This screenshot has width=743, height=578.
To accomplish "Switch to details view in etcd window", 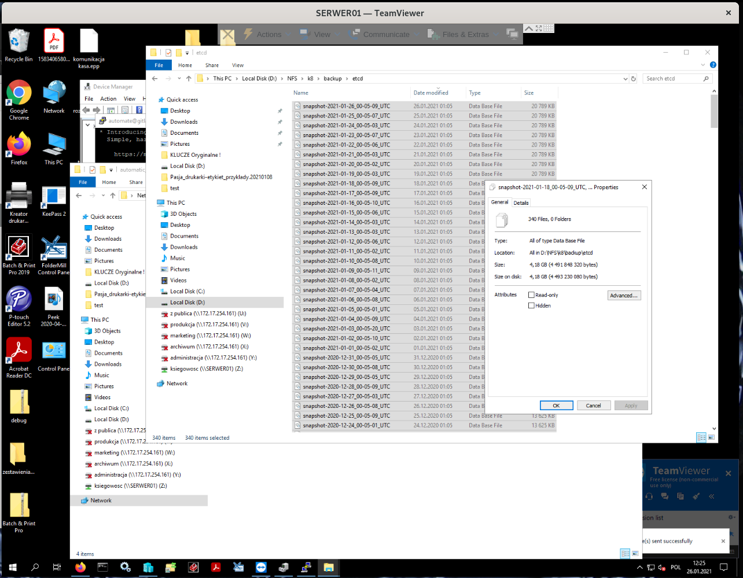I will pyautogui.click(x=701, y=437).
